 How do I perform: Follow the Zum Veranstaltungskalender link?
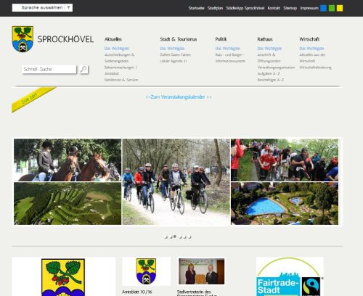coord(179,97)
